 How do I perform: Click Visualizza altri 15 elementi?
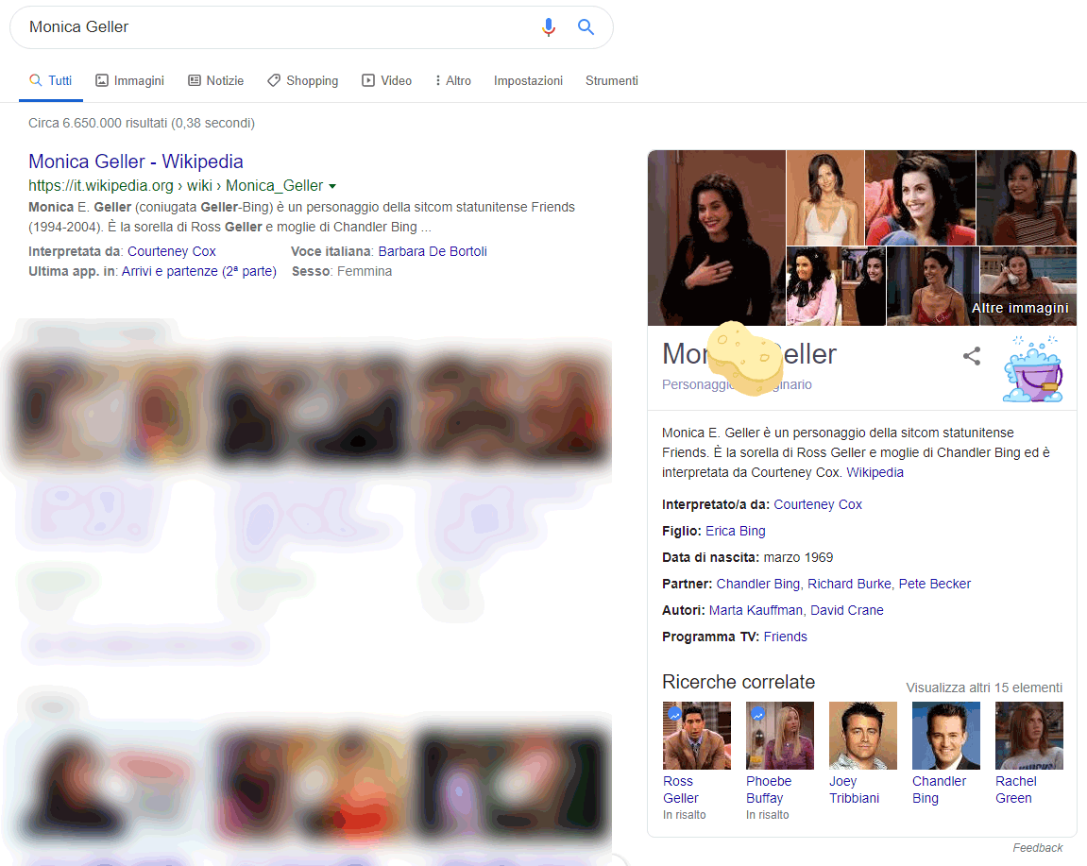pos(984,688)
